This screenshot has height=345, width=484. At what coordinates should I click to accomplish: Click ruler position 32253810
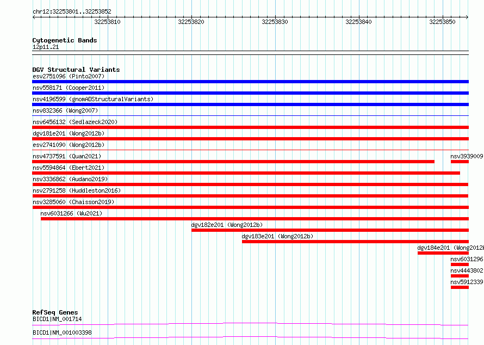click(108, 22)
